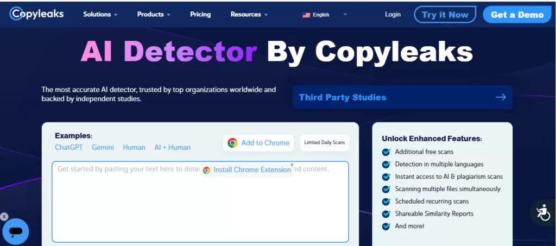Viewport: 556px width, 246px height.
Task: Open the Login page
Action: coord(393,15)
